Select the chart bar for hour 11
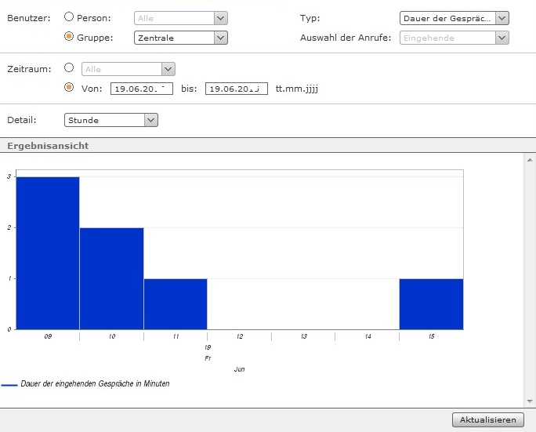The image size is (536, 432). pyautogui.click(x=176, y=303)
